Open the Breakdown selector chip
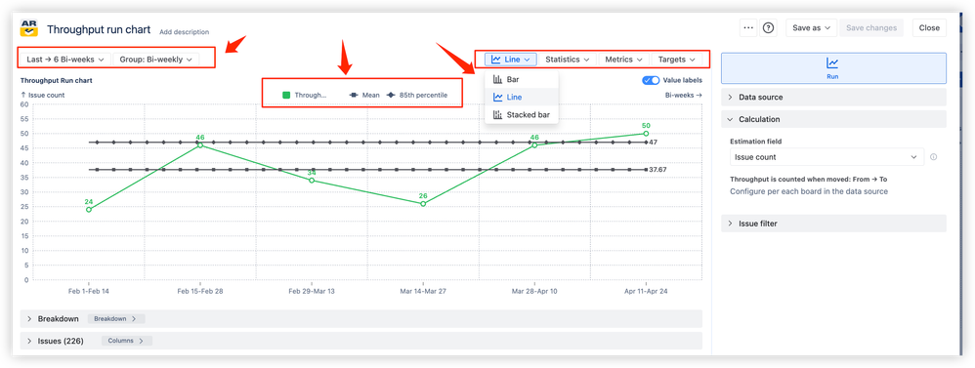The height and width of the screenshot is (368, 975). (115, 319)
